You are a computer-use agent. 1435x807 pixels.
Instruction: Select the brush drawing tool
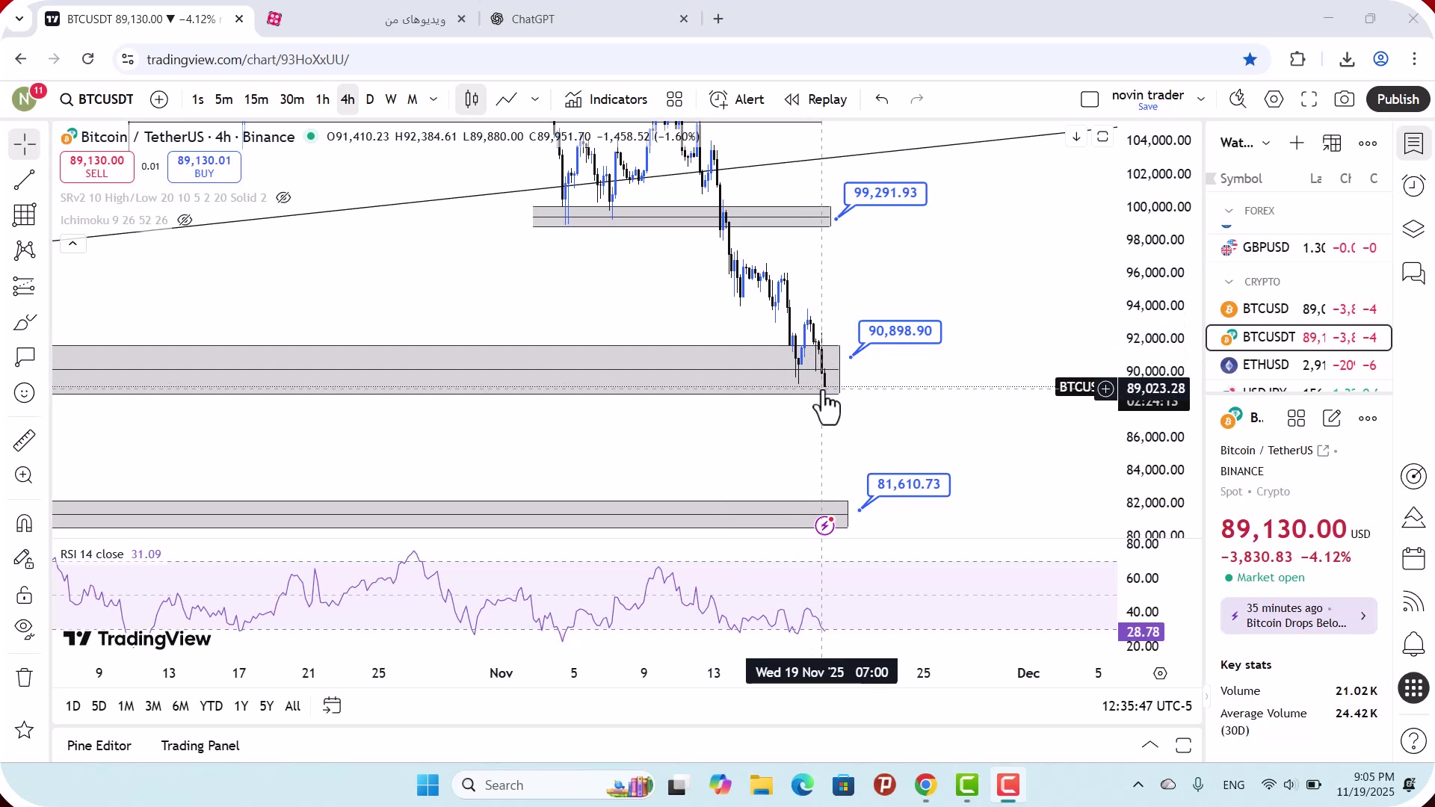tap(25, 322)
